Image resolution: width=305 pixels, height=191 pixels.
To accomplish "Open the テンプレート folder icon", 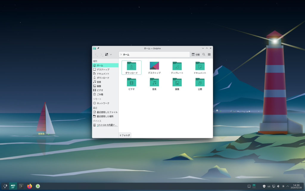I will [x=177, y=66].
